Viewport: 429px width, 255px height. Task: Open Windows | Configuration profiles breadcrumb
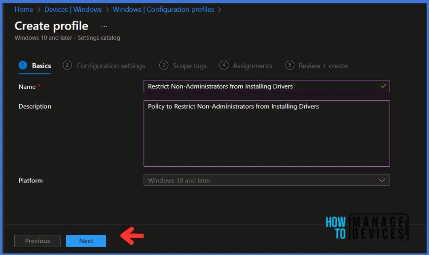pyautogui.click(x=163, y=9)
